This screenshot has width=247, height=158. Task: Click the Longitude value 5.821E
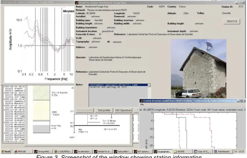pos(136,13)
